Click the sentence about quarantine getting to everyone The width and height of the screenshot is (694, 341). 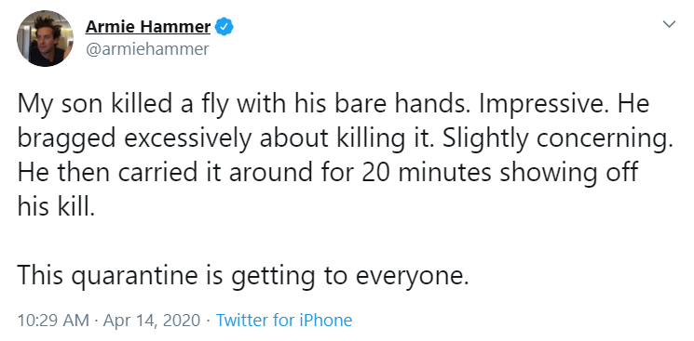click(x=243, y=276)
